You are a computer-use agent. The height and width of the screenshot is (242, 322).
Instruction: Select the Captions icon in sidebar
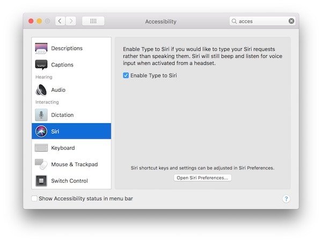[41, 65]
